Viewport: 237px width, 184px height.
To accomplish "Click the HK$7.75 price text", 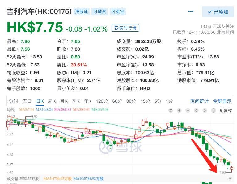I will (x=35, y=28).
